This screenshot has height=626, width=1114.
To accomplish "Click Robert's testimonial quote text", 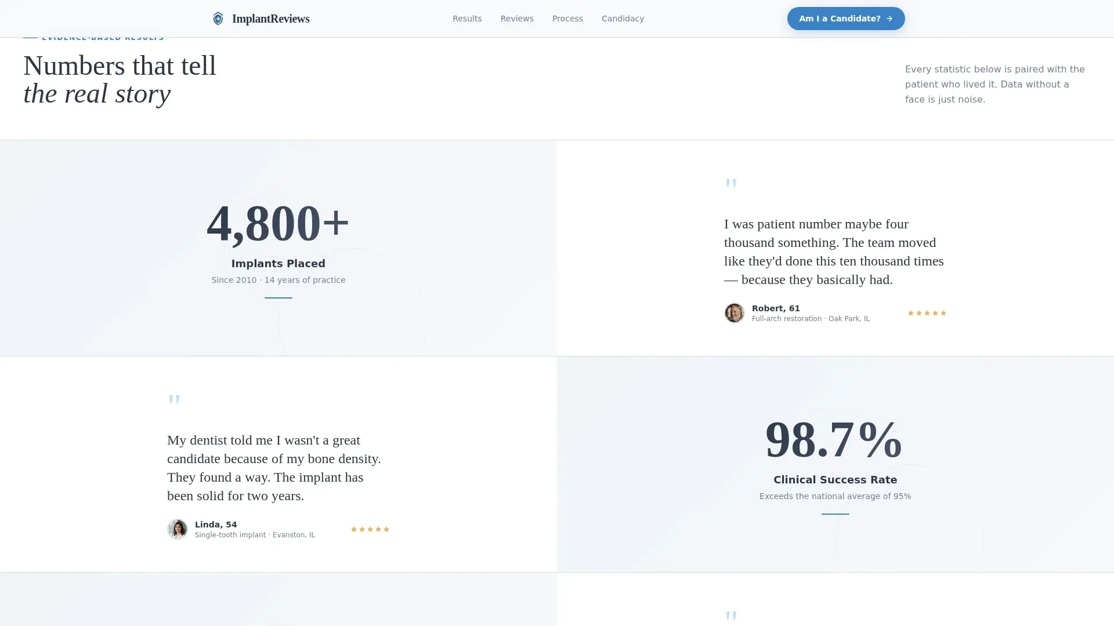I will click(x=834, y=252).
